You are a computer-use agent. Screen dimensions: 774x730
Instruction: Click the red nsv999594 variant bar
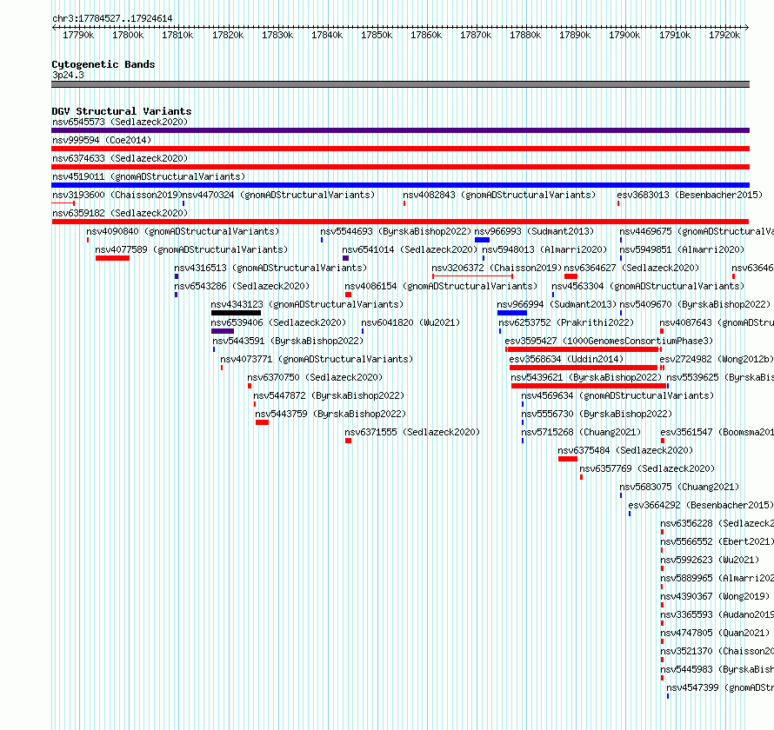(400, 149)
